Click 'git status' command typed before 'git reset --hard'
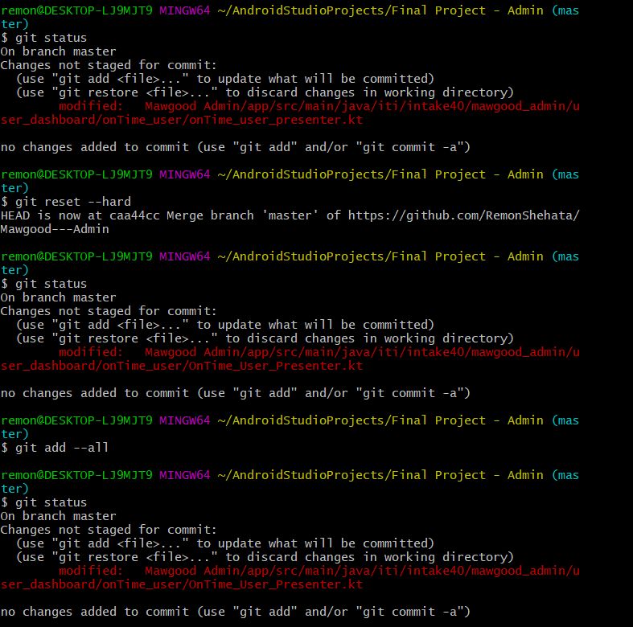This screenshot has height=627, width=633. coord(51,38)
